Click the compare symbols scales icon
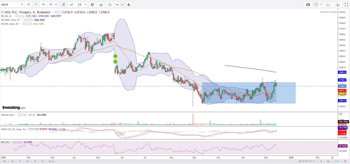Viewport: 350px width, 164px height. pos(109,5)
